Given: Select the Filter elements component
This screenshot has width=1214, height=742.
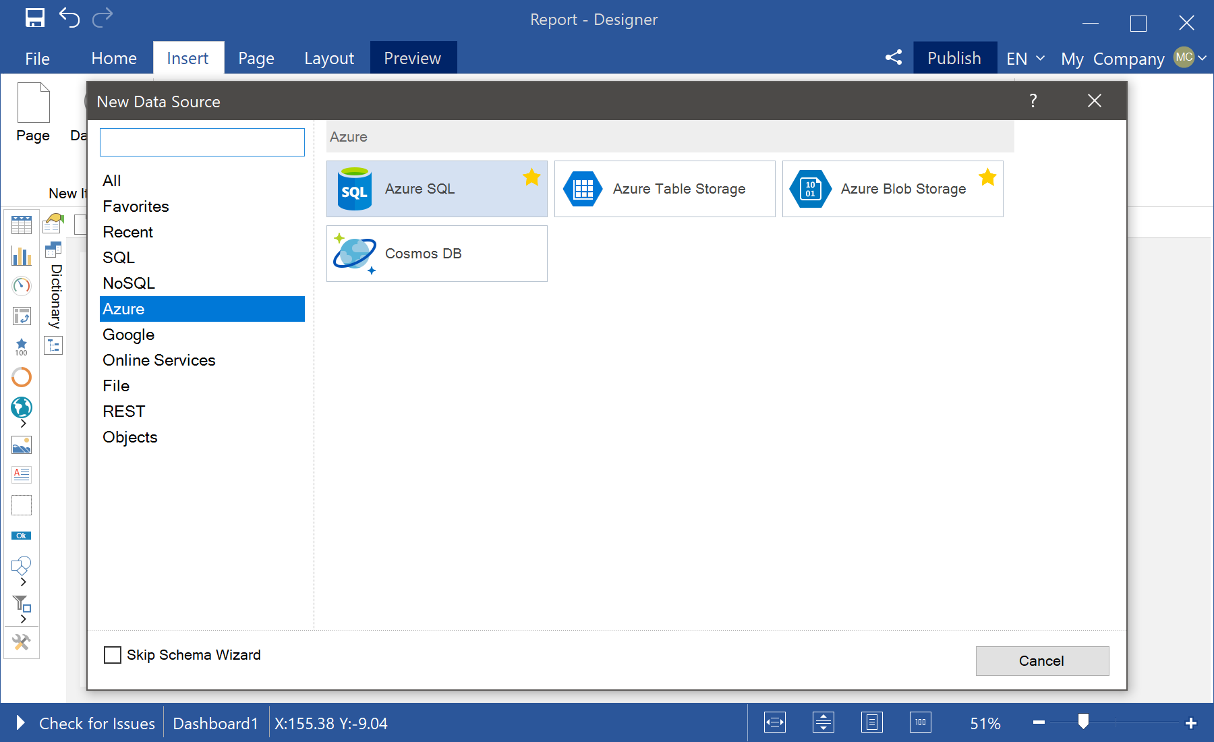Looking at the screenshot, I should click(x=22, y=603).
